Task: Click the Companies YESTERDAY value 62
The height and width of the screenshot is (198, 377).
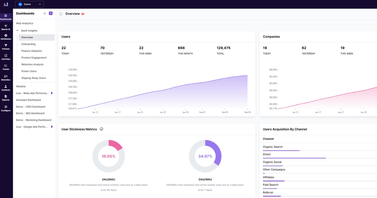Action: (x=304, y=48)
